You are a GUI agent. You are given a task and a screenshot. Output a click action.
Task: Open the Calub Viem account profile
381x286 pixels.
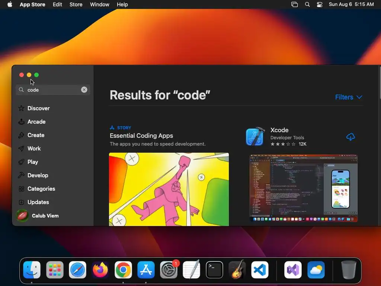click(45, 216)
